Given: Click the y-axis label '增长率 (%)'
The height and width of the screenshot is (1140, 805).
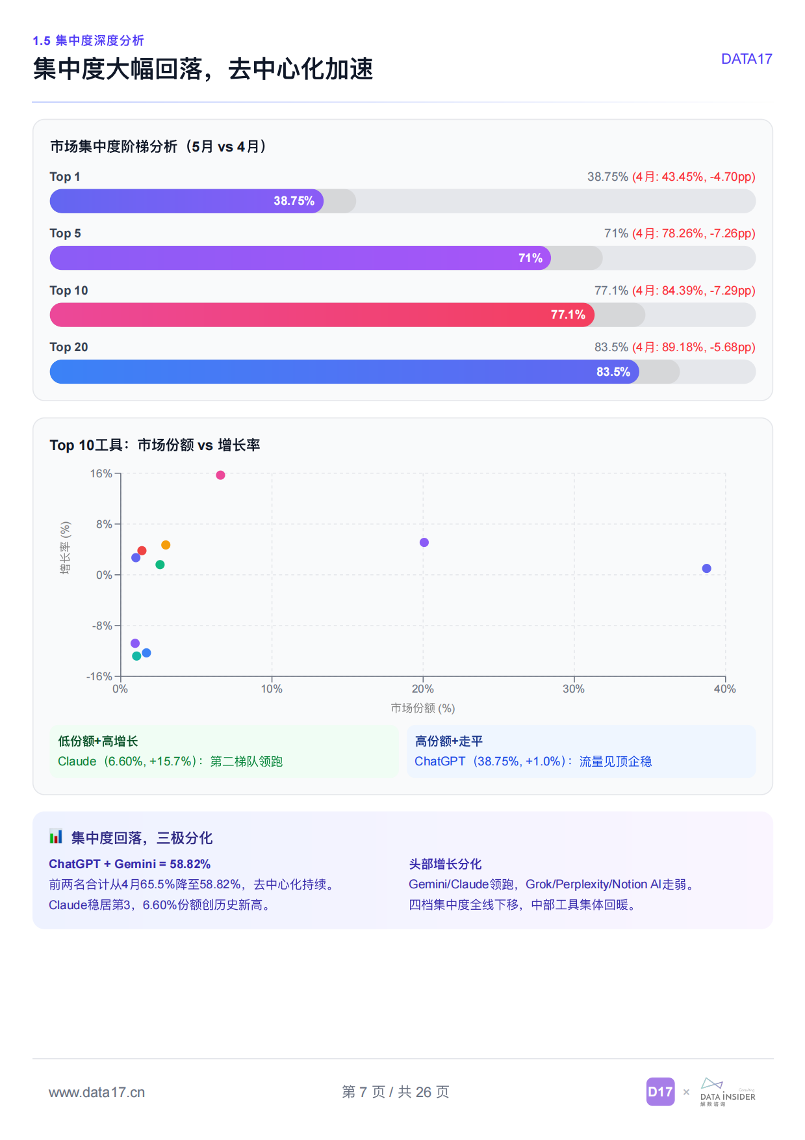Looking at the screenshot, I should tap(65, 548).
